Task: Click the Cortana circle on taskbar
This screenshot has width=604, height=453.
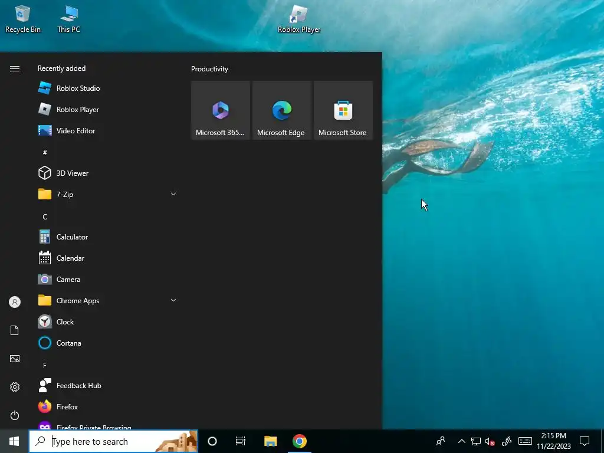Action: coord(212,441)
